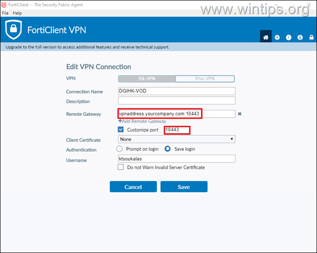Open the About info icon
Image resolution: width=317 pixels, height=253 pixels.
click(300, 37)
